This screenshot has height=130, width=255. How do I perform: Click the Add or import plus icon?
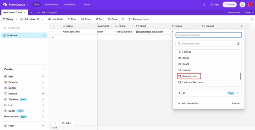click(x=39, y=12)
